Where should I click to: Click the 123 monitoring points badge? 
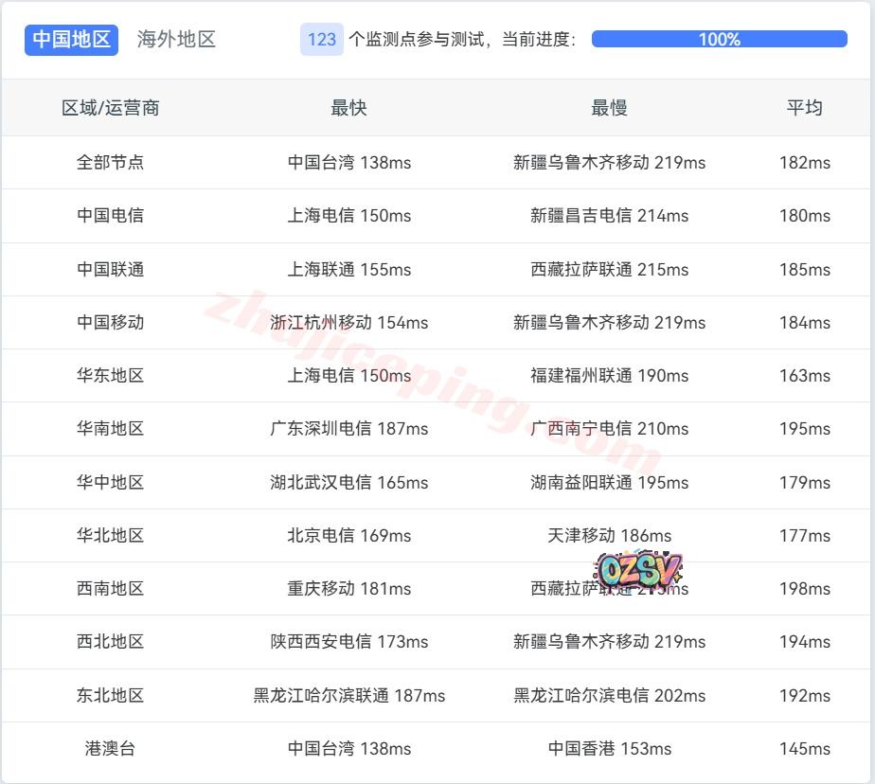[321, 39]
